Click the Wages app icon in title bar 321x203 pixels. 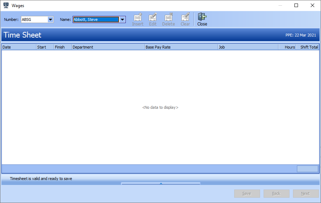tap(6, 5)
